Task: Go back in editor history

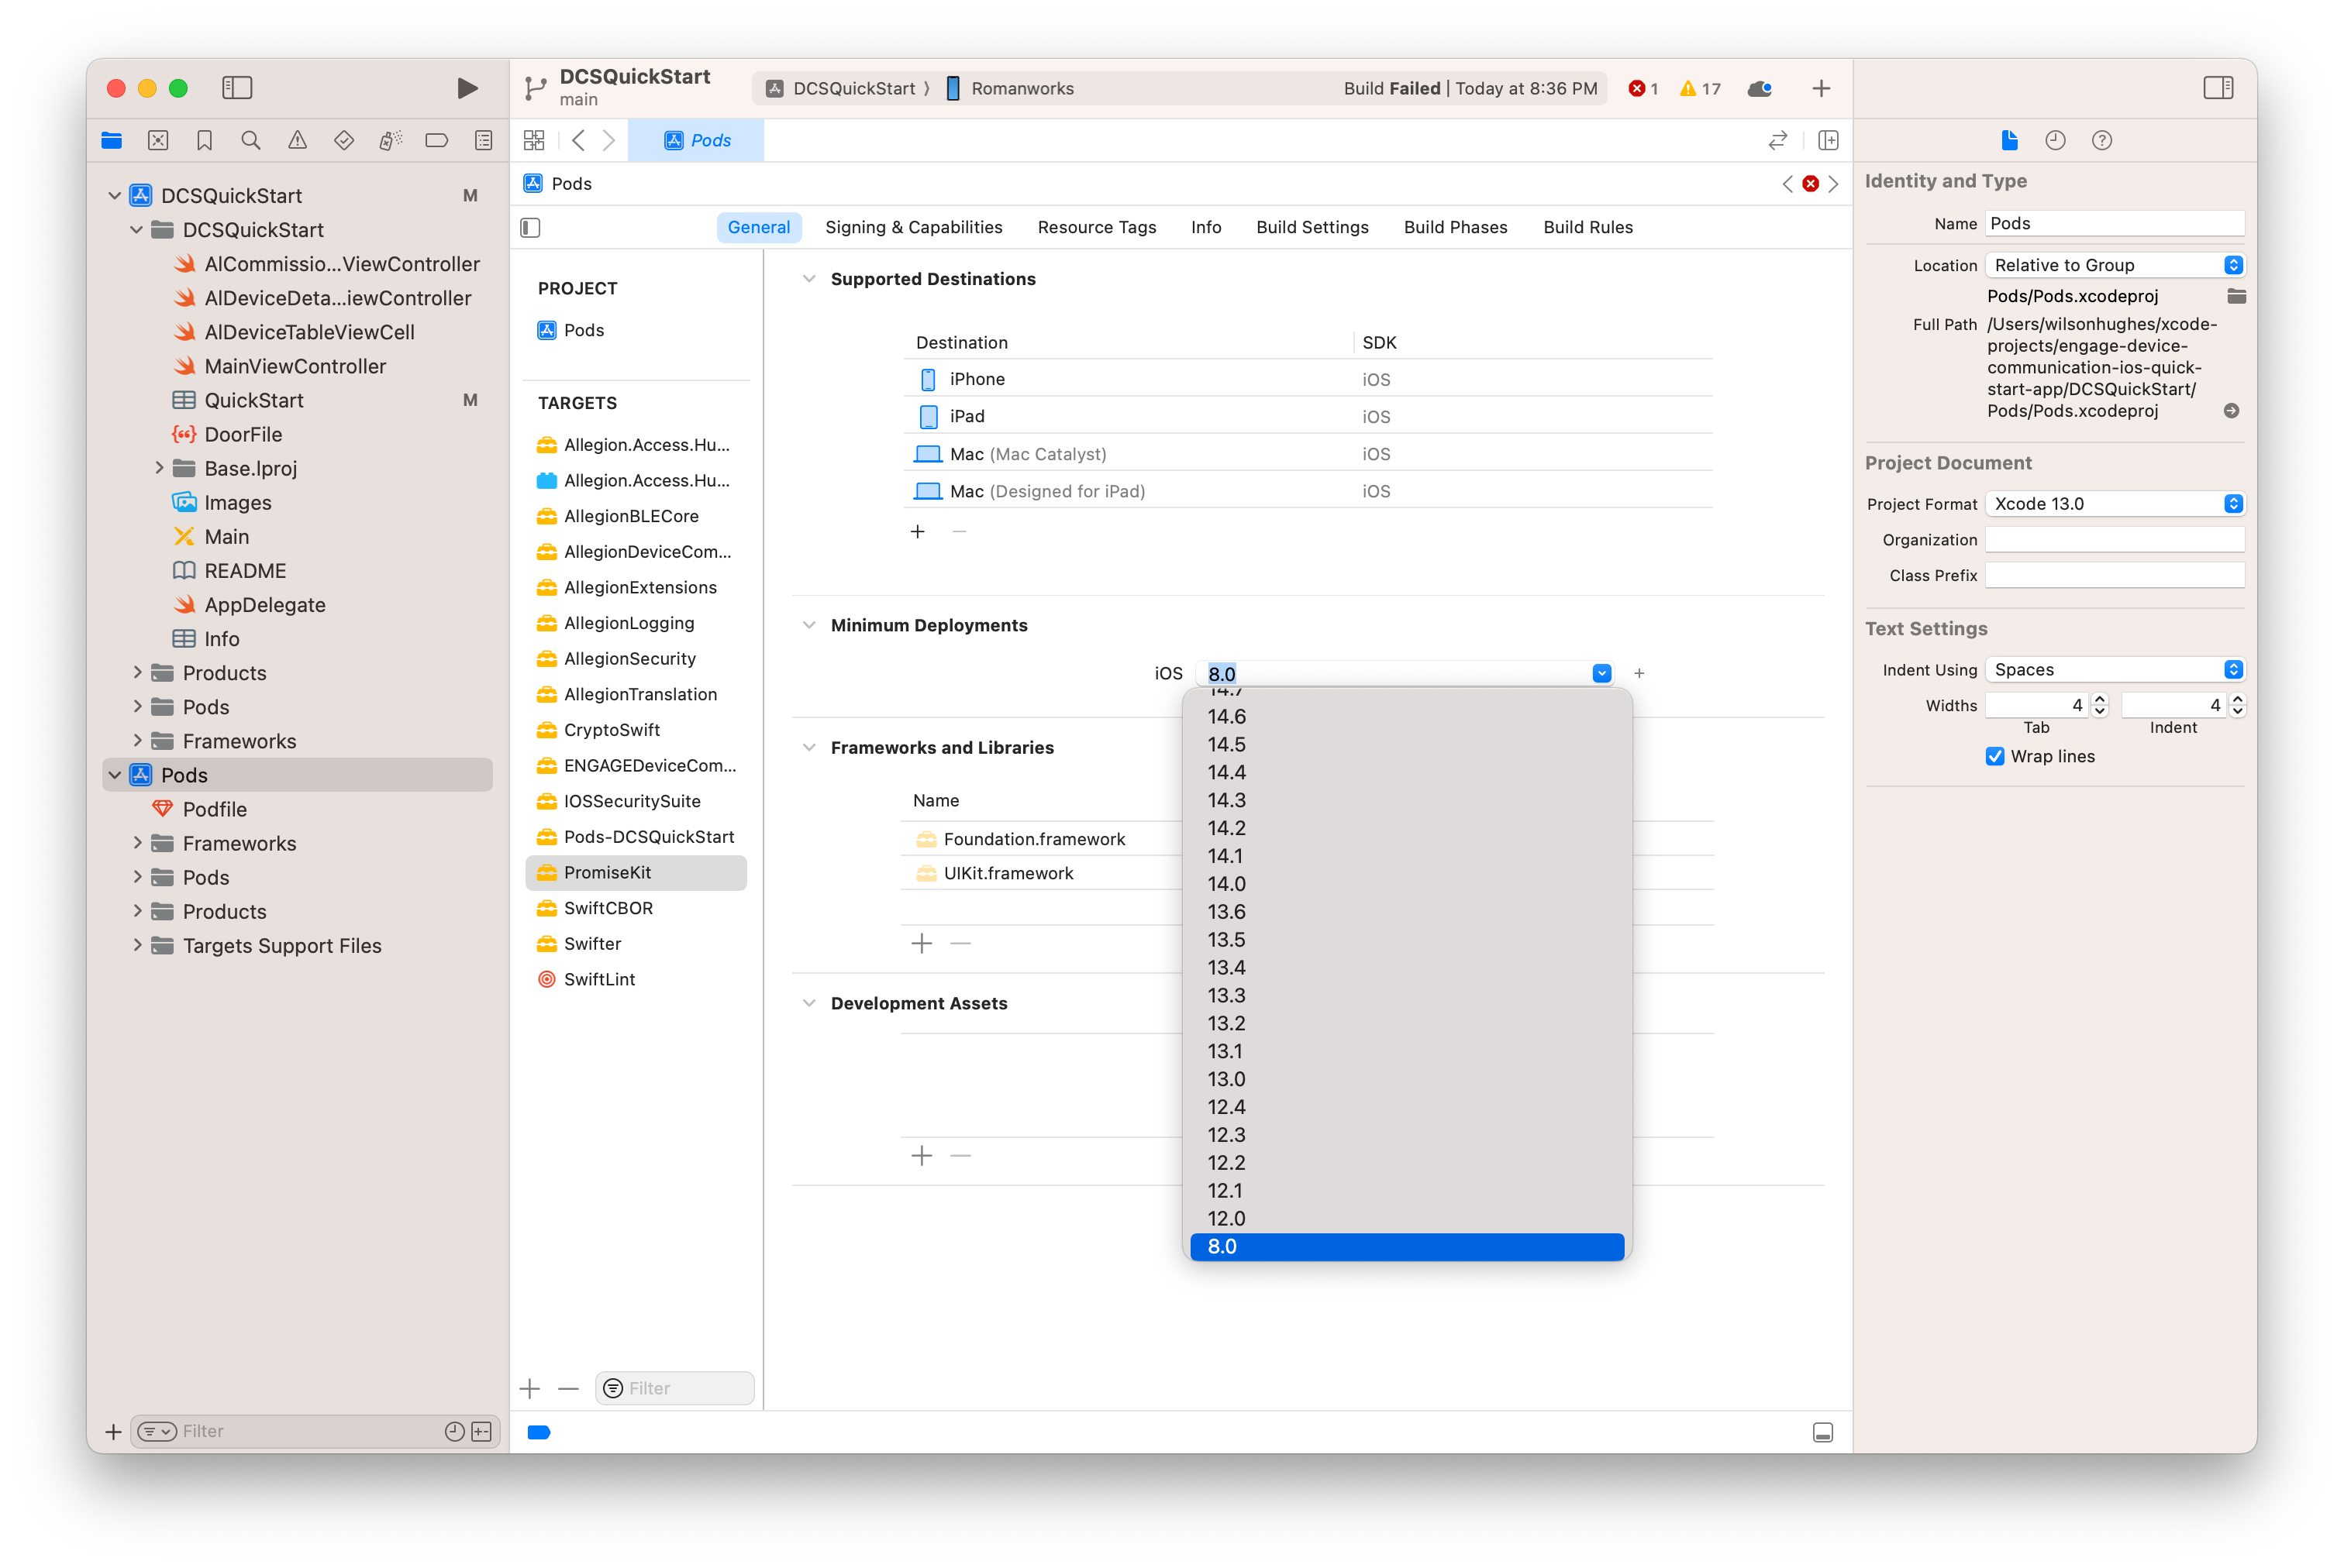Action: (578, 140)
